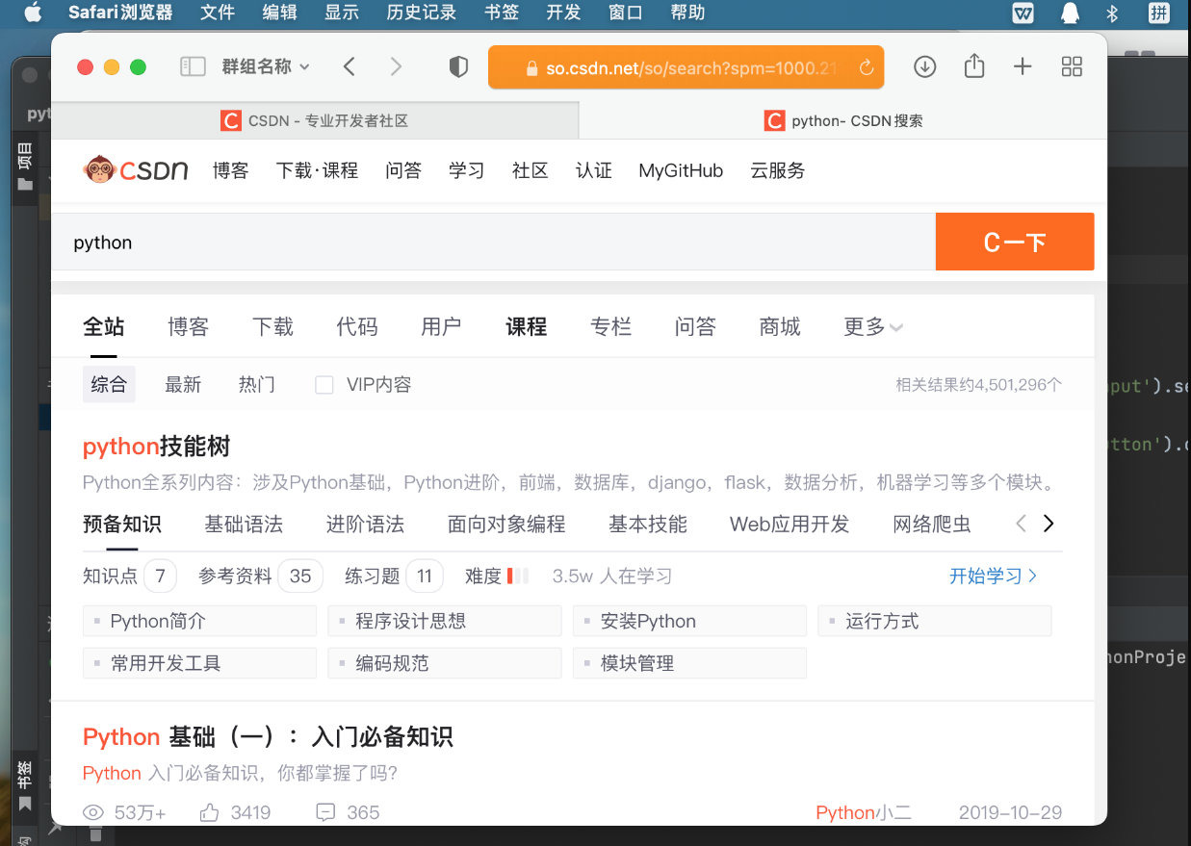The width and height of the screenshot is (1191, 846).
Task: Click the WPS icon in menu bar
Action: click(1023, 13)
